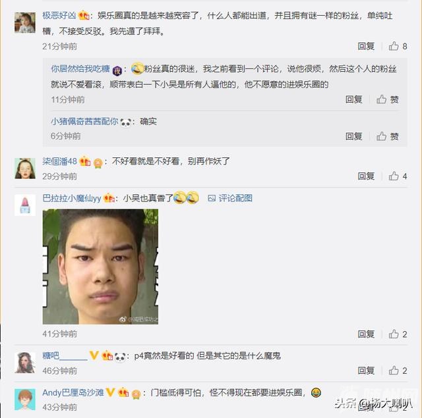Enlarge the frowning face comment image
Image resolution: width=422 pixels, height=418 pixels.
coord(100,267)
